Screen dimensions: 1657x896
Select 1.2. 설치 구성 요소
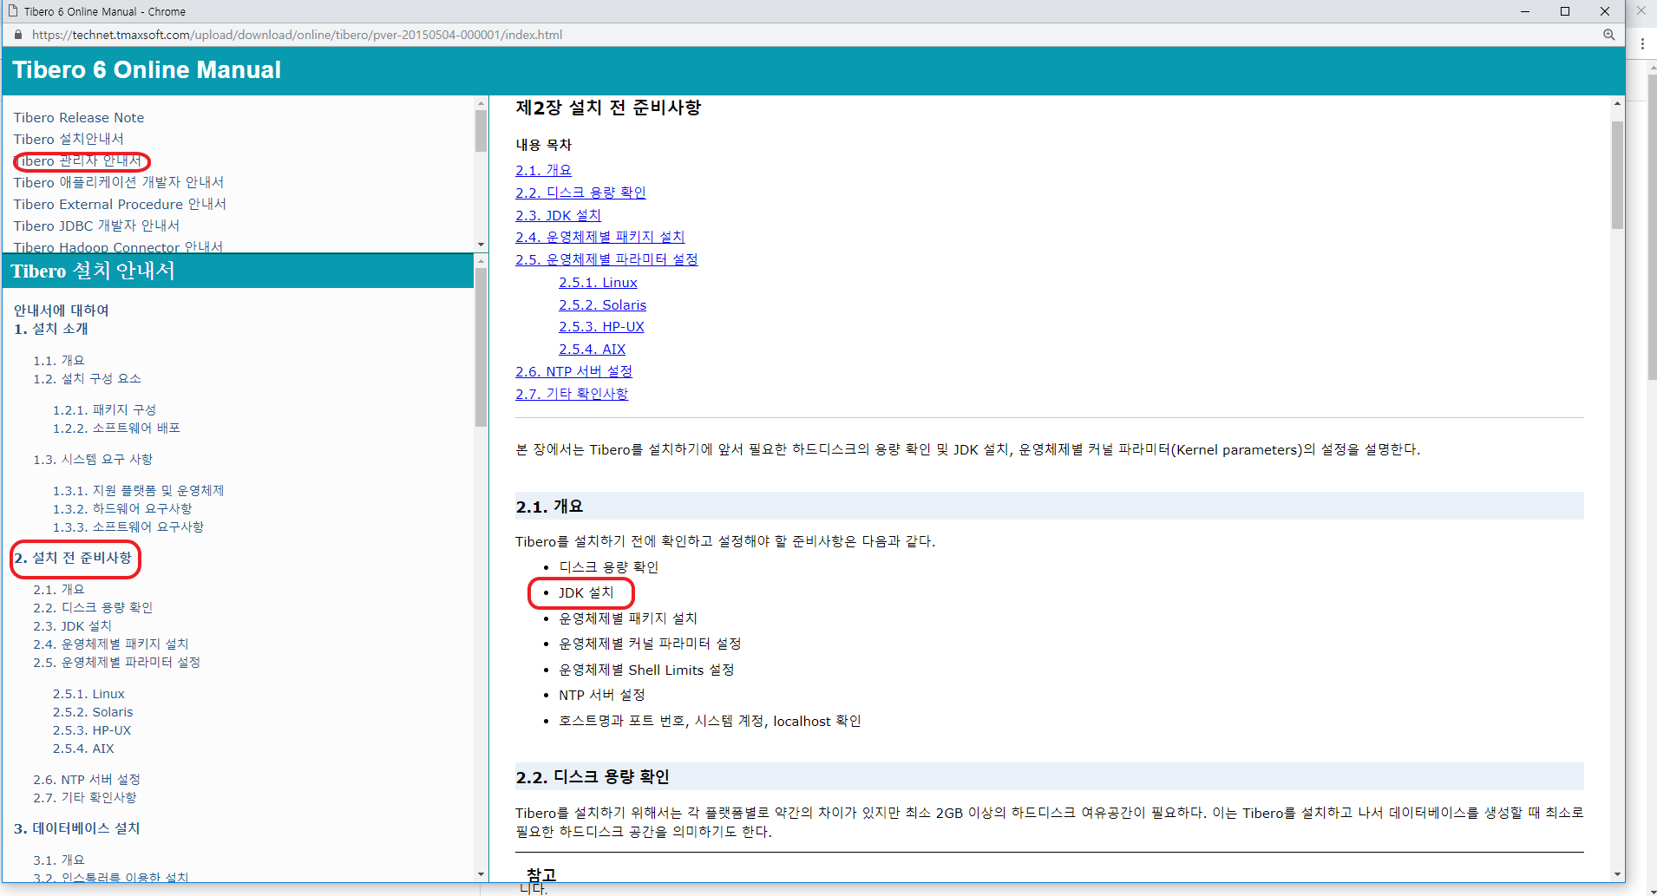[x=87, y=378]
